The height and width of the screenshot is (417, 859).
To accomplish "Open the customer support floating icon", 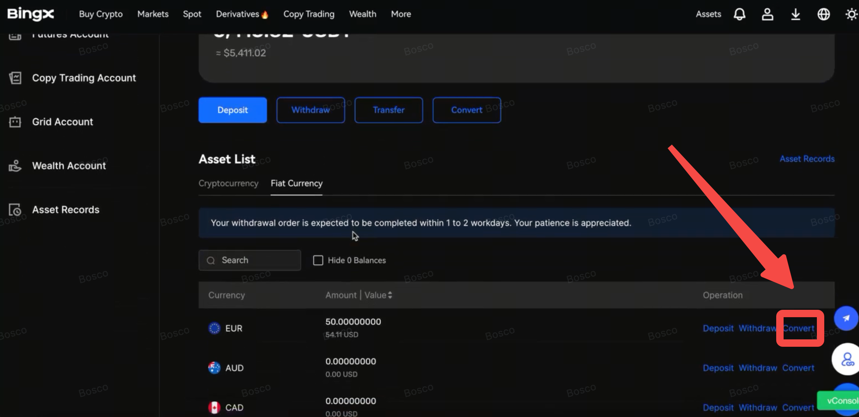I will 846,359.
